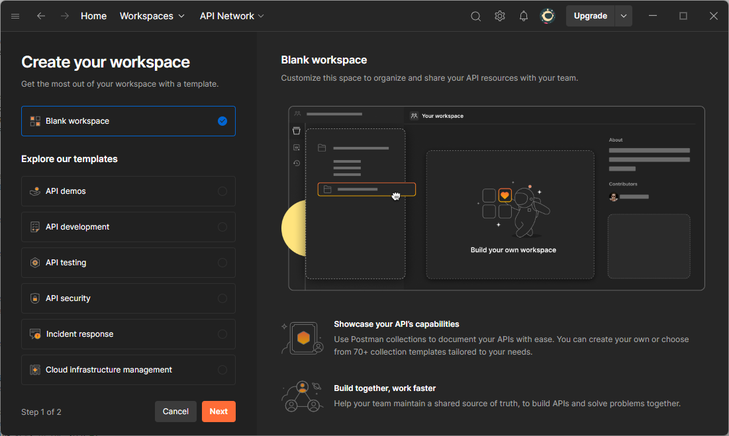This screenshot has height=436, width=729.
Task: Cancel workspace creation
Action: click(x=175, y=412)
